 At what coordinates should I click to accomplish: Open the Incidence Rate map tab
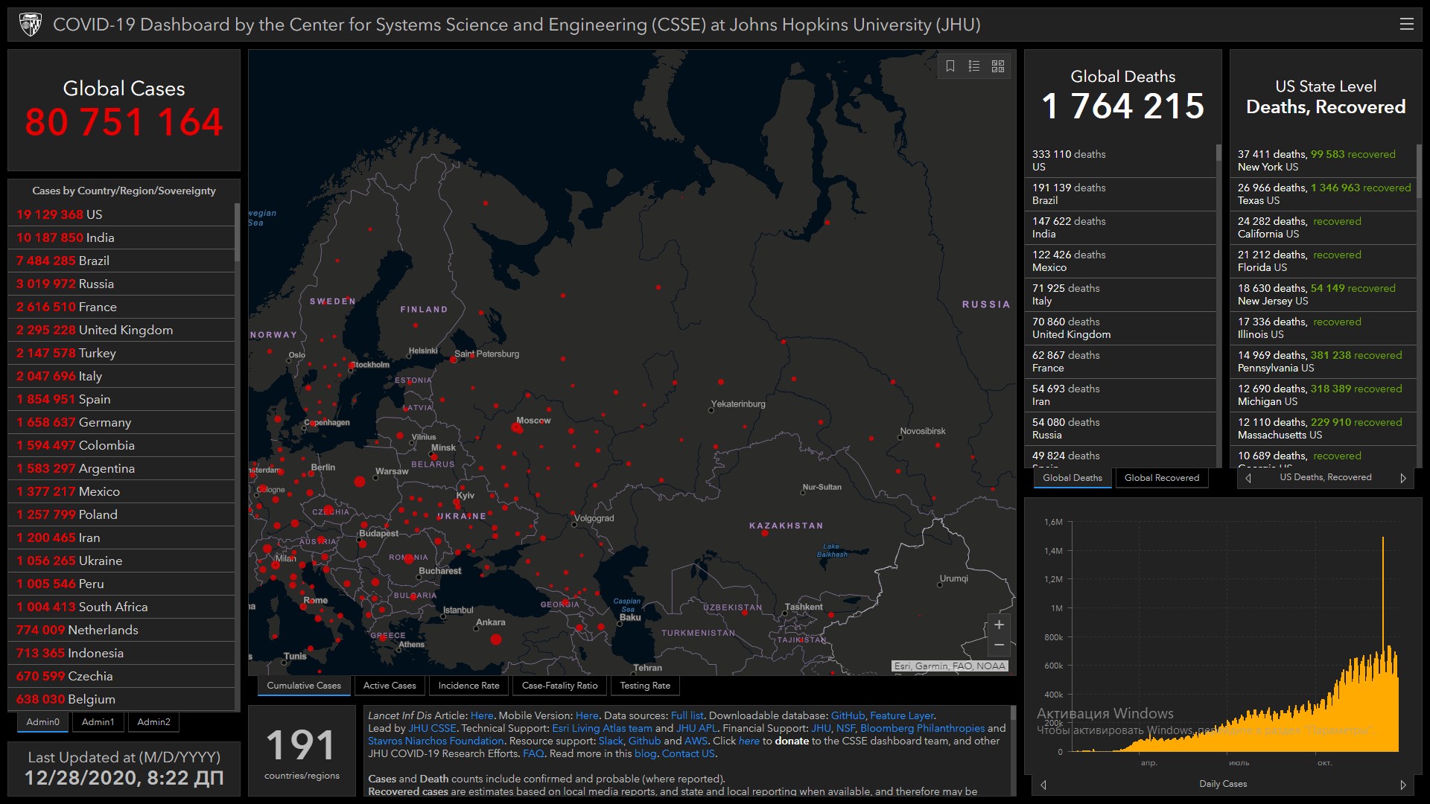[468, 686]
